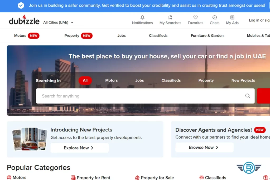Focus the Search for anything field
This screenshot has height=180, width=270.
tap(145, 96)
